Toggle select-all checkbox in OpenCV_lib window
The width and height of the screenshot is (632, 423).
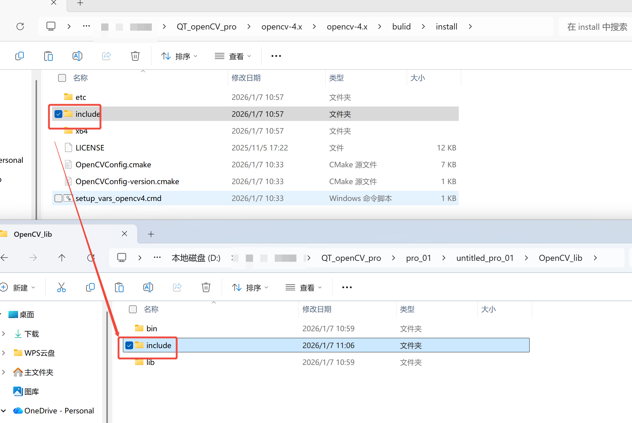[133, 309]
